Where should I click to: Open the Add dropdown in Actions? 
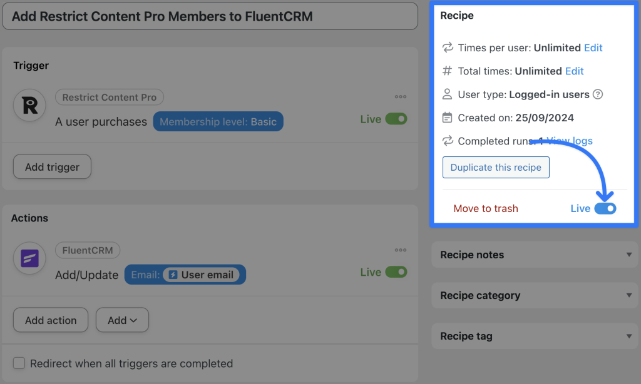122,320
